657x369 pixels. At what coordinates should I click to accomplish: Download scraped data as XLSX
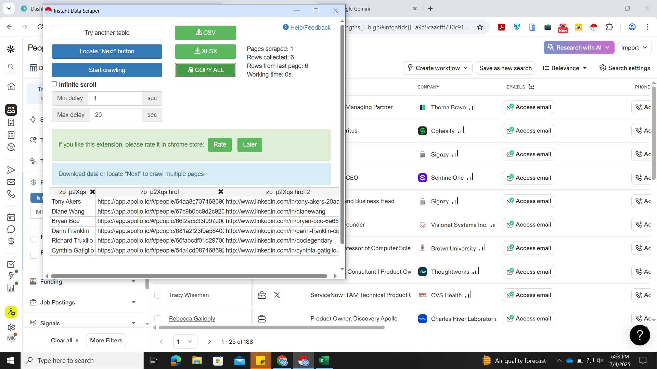click(x=205, y=51)
